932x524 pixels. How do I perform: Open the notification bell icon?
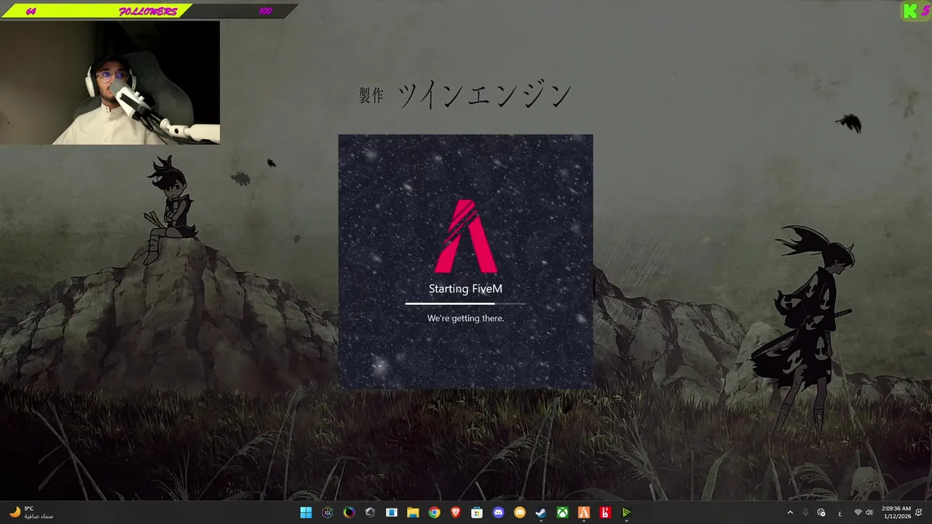920,512
